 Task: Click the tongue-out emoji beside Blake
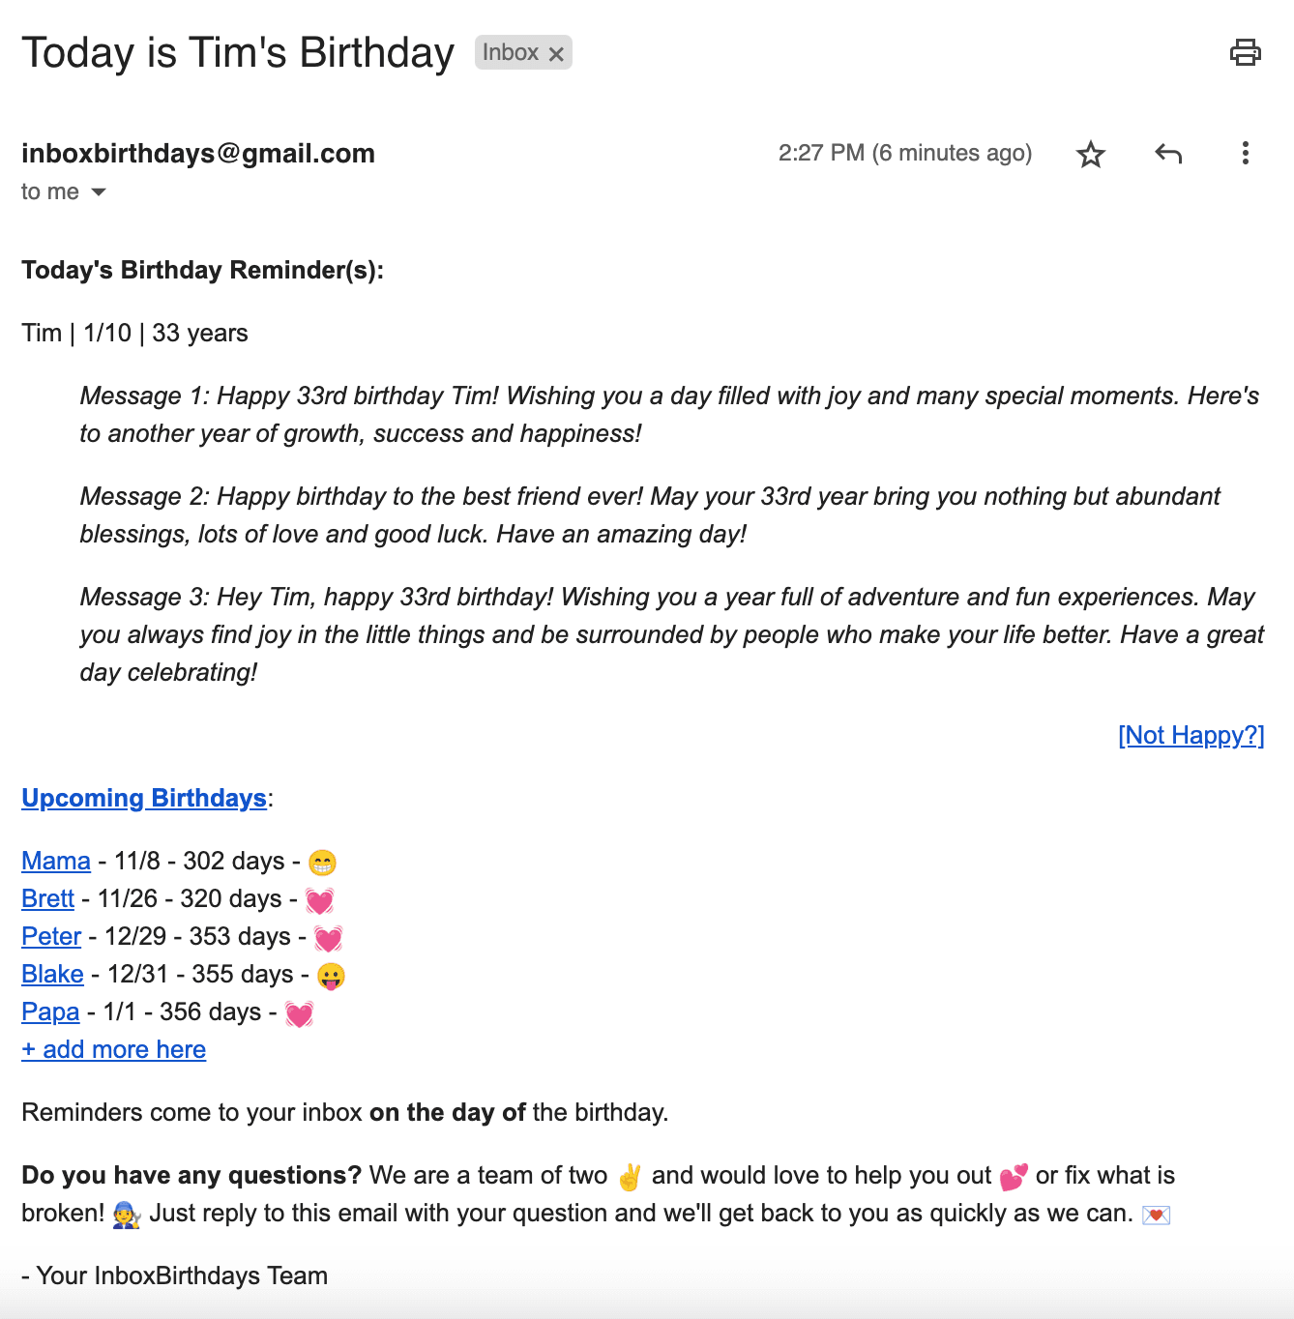(331, 976)
